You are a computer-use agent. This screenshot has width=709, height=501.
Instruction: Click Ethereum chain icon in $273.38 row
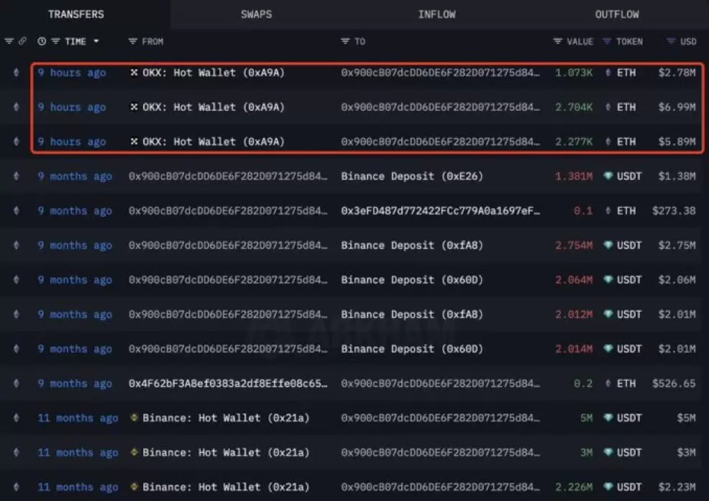pyautogui.click(x=17, y=210)
